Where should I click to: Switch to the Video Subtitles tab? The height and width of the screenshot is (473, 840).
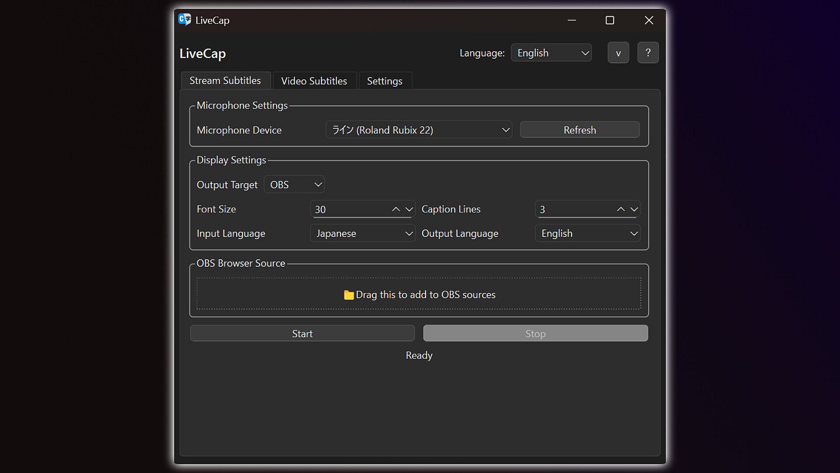(x=314, y=81)
